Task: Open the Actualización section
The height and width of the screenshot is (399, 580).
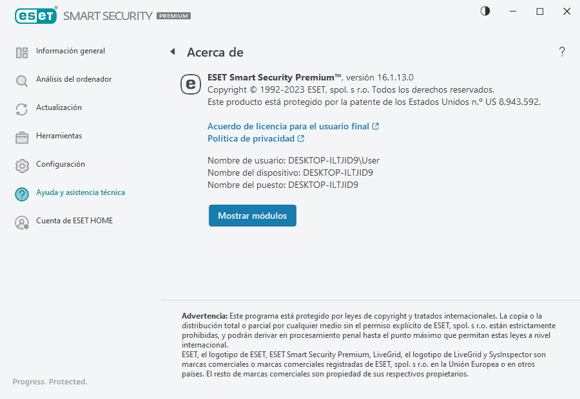Action: click(59, 107)
